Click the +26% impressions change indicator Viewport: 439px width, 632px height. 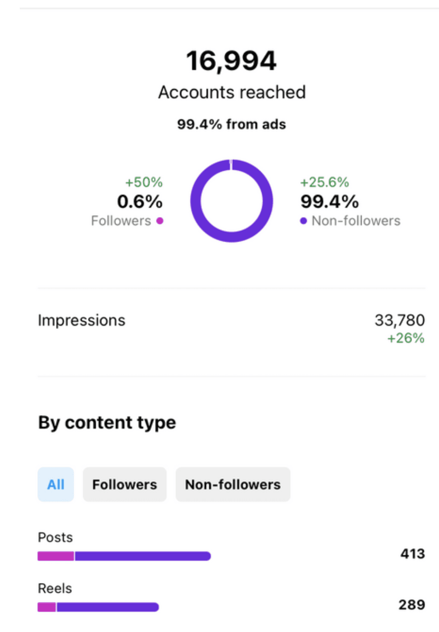(x=406, y=338)
